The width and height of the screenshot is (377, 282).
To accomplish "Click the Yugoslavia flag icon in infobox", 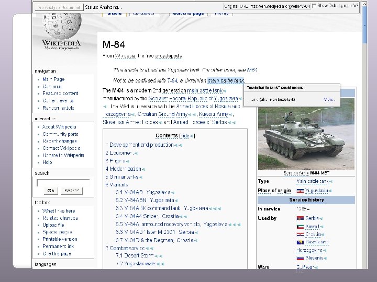I will point(300,191).
